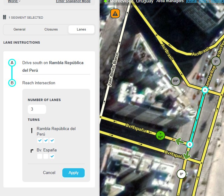The height and width of the screenshot is (196, 224).
Task: Click node A marker on the map
Action: 205,90
